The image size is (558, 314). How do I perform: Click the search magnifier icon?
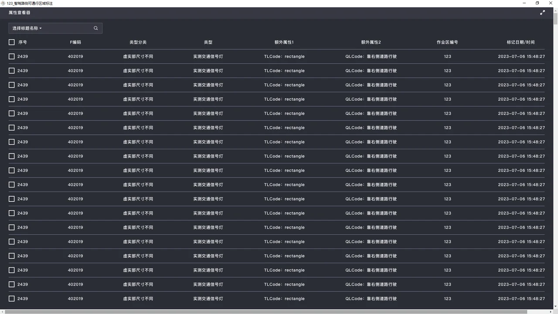click(x=95, y=28)
